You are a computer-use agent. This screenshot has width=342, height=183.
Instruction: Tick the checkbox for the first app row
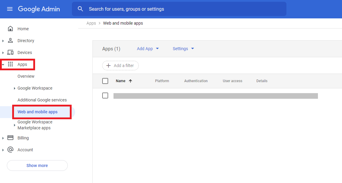click(105, 96)
